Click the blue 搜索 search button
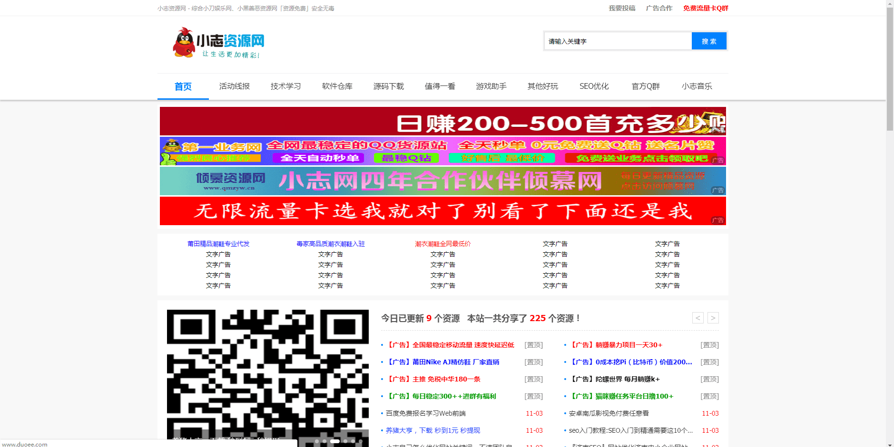Viewport: 894px width, 447px height. (x=709, y=41)
